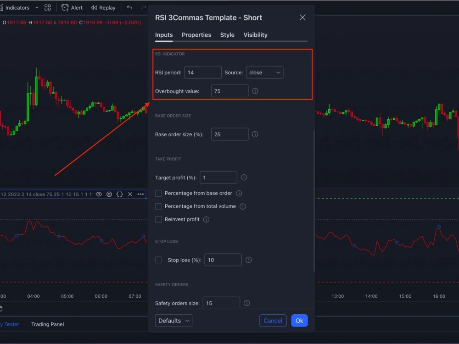Expand the Indicators favorites dropdown arrow

click(x=37, y=8)
